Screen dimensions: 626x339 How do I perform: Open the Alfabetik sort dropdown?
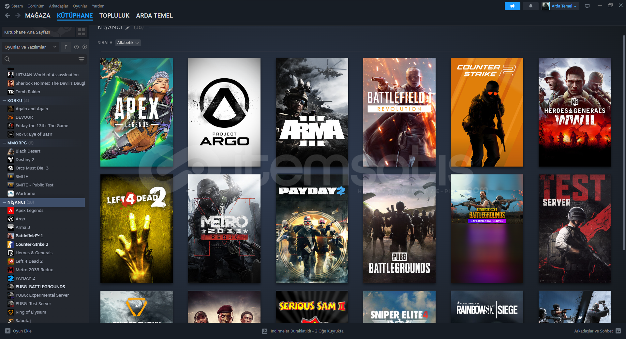[x=128, y=43]
